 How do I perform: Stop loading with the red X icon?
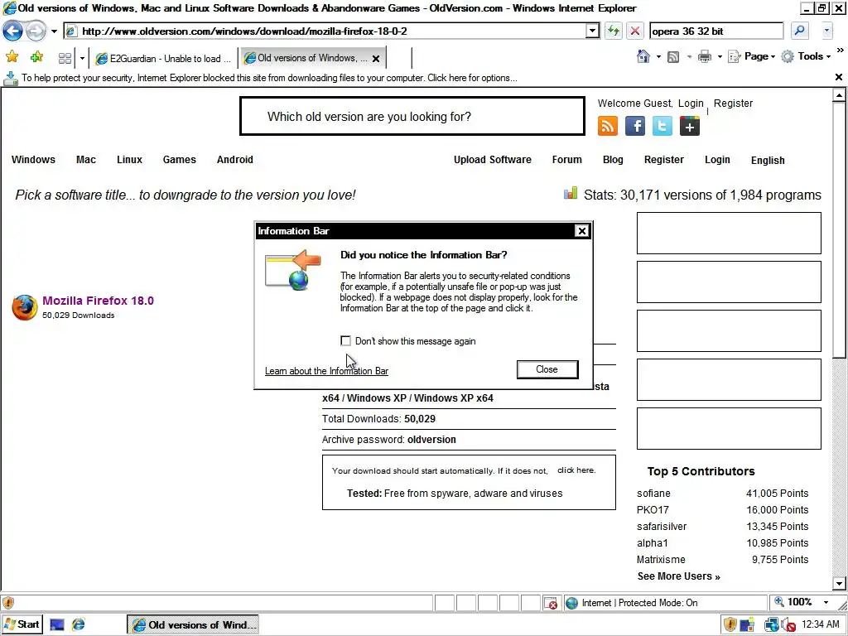[x=635, y=31]
